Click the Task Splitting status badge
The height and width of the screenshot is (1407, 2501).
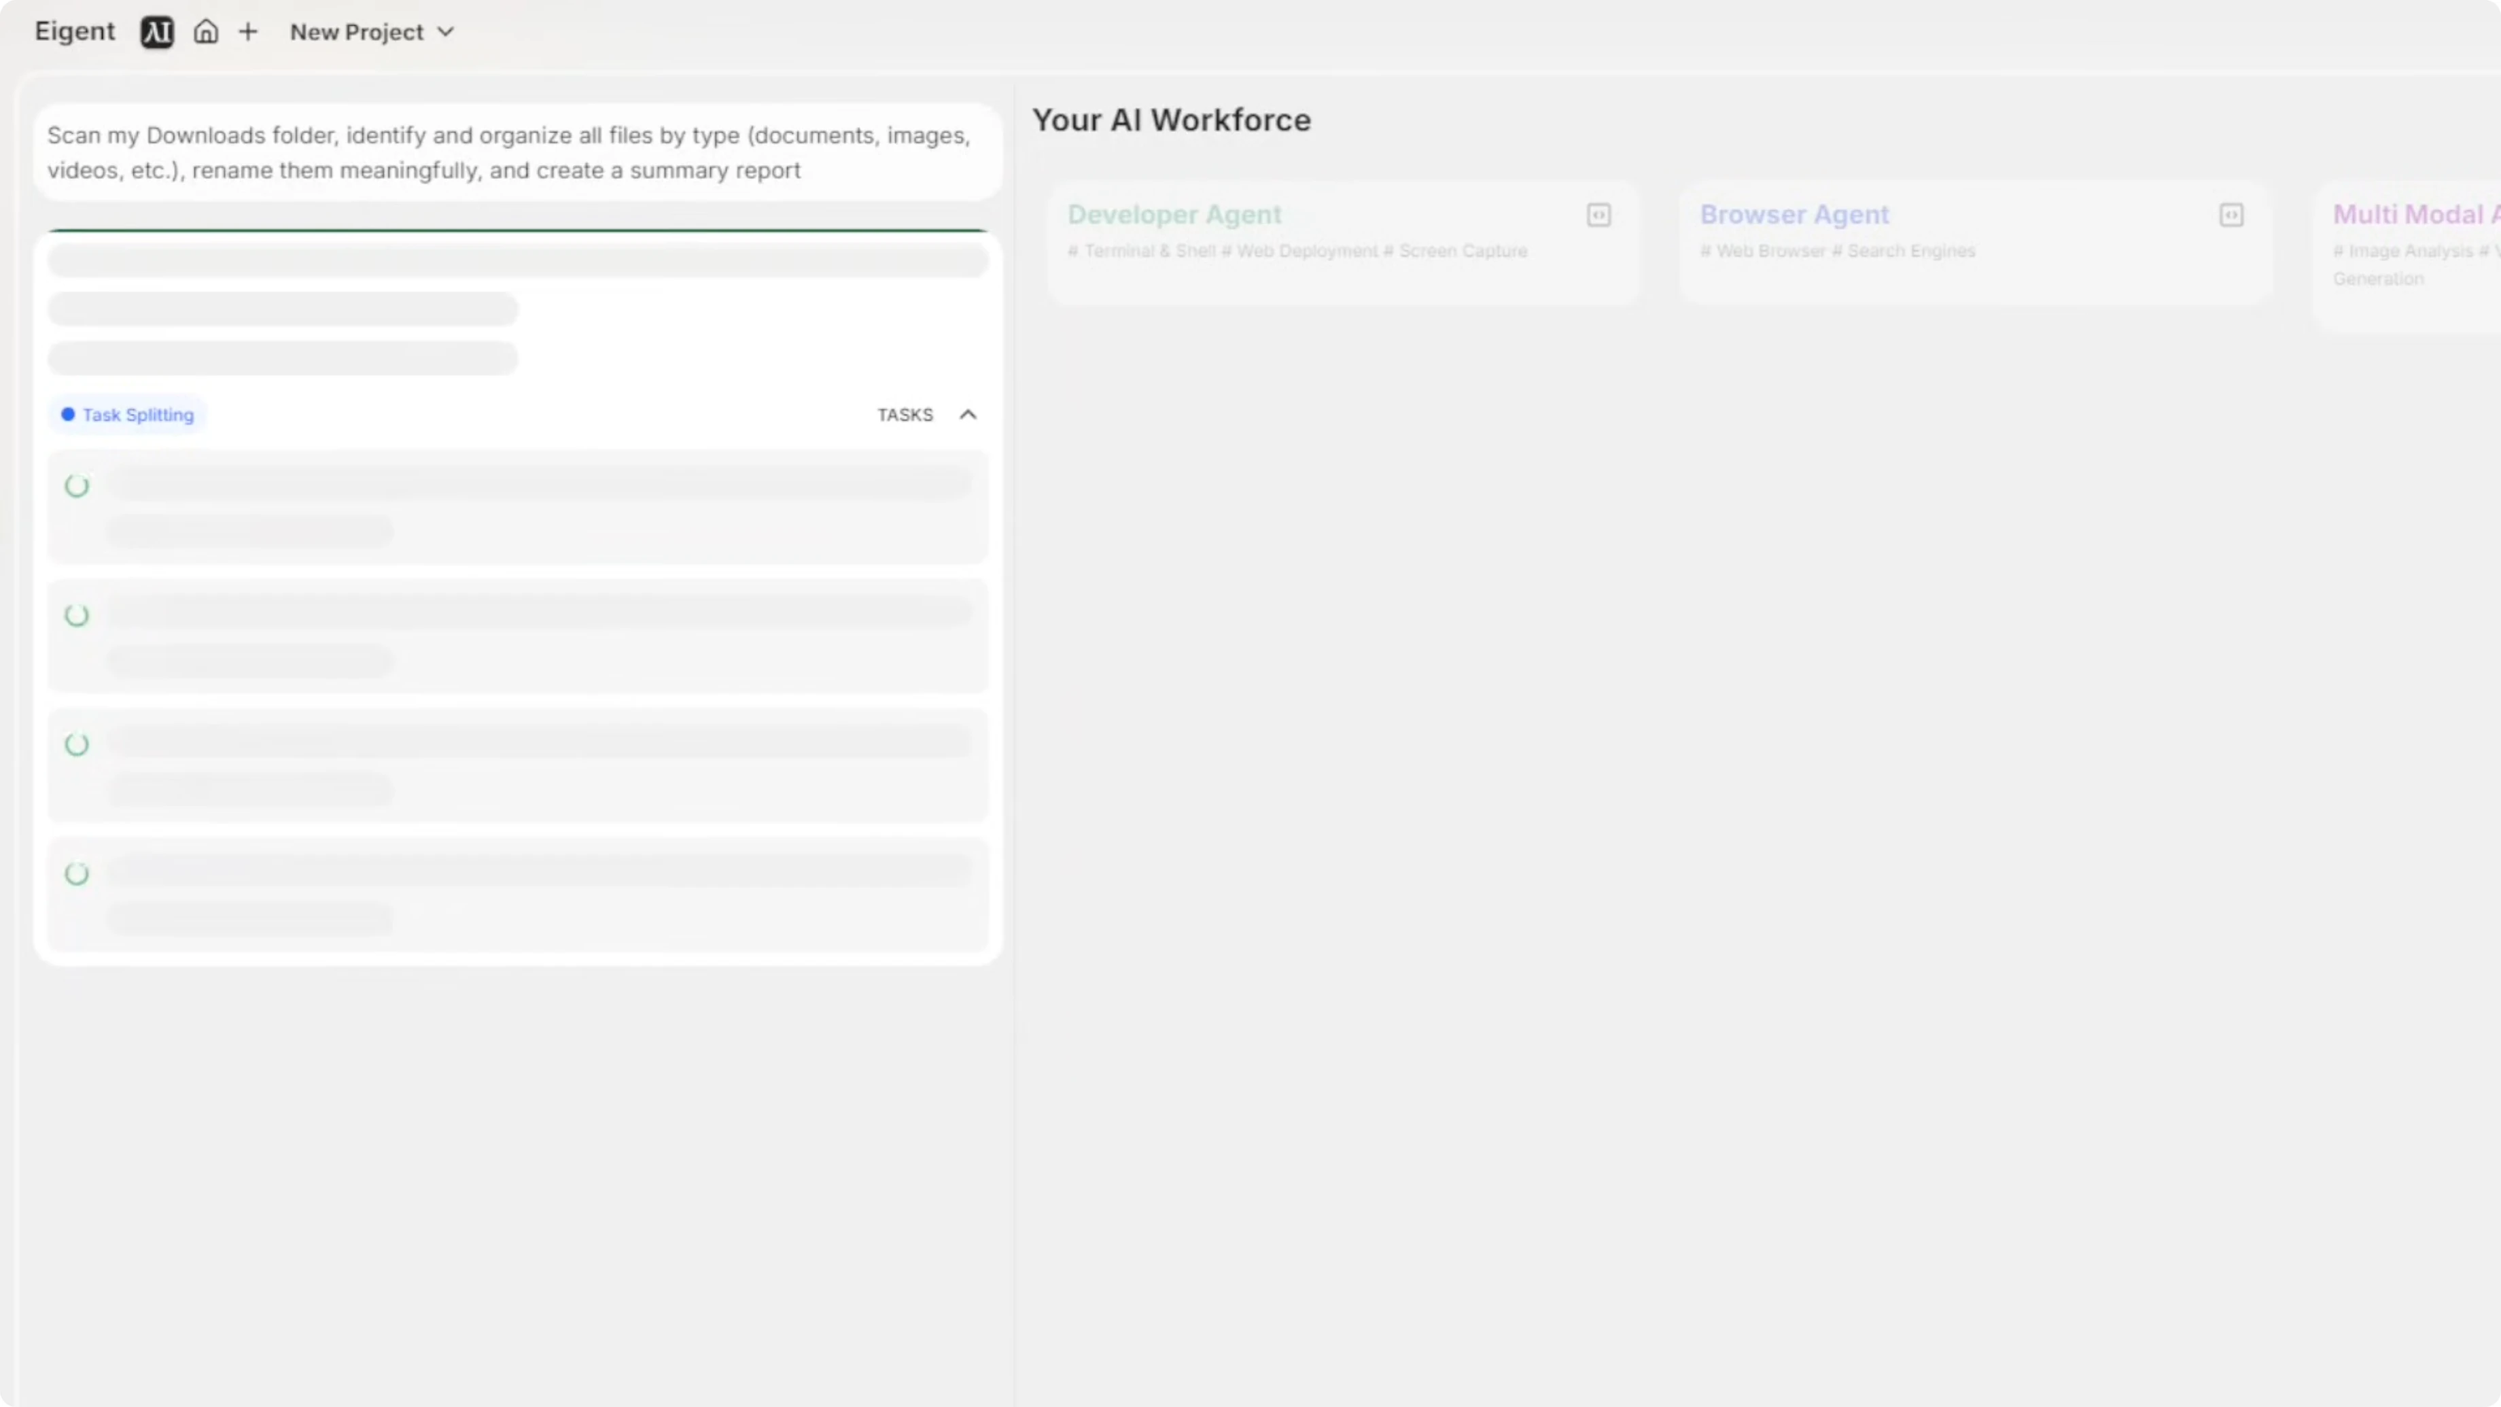point(128,415)
